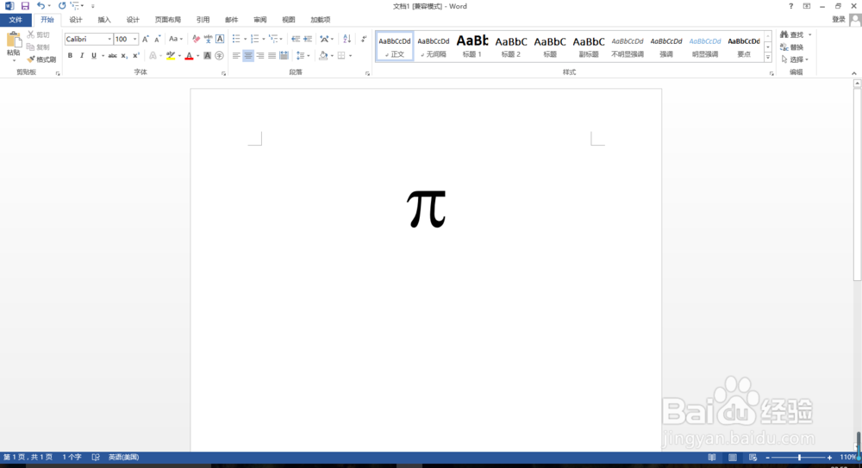Viewport: 862px width, 468px height.
Task: Open the borders dropdown arrow
Action: tap(350, 55)
